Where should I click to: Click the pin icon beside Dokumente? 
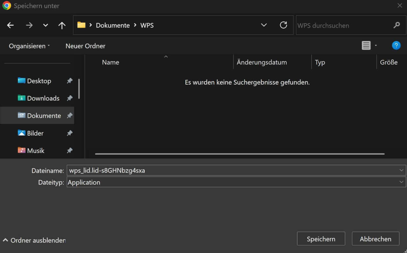click(x=70, y=116)
